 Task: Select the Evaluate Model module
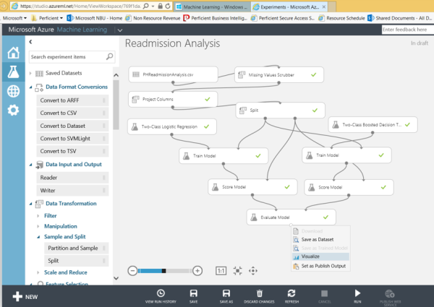(292, 217)
